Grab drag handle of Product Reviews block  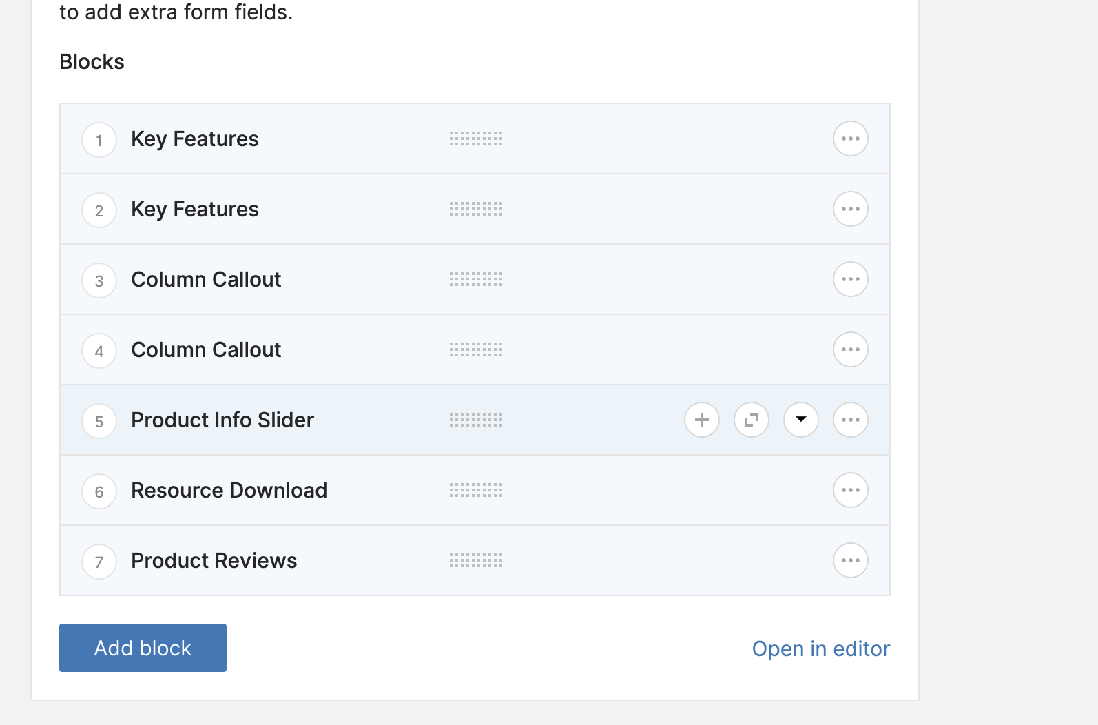(475, 560)
